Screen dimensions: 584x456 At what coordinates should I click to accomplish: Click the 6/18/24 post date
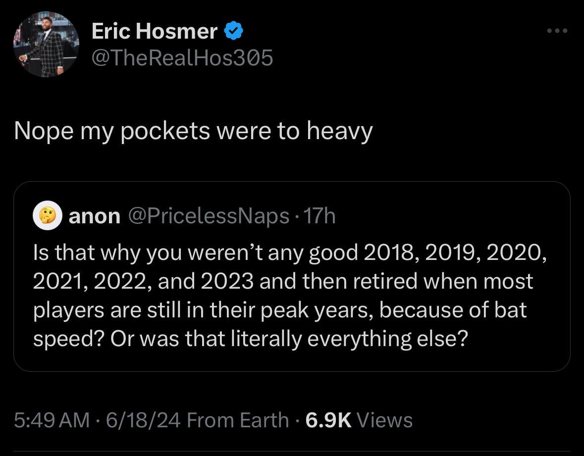[143, 420]
